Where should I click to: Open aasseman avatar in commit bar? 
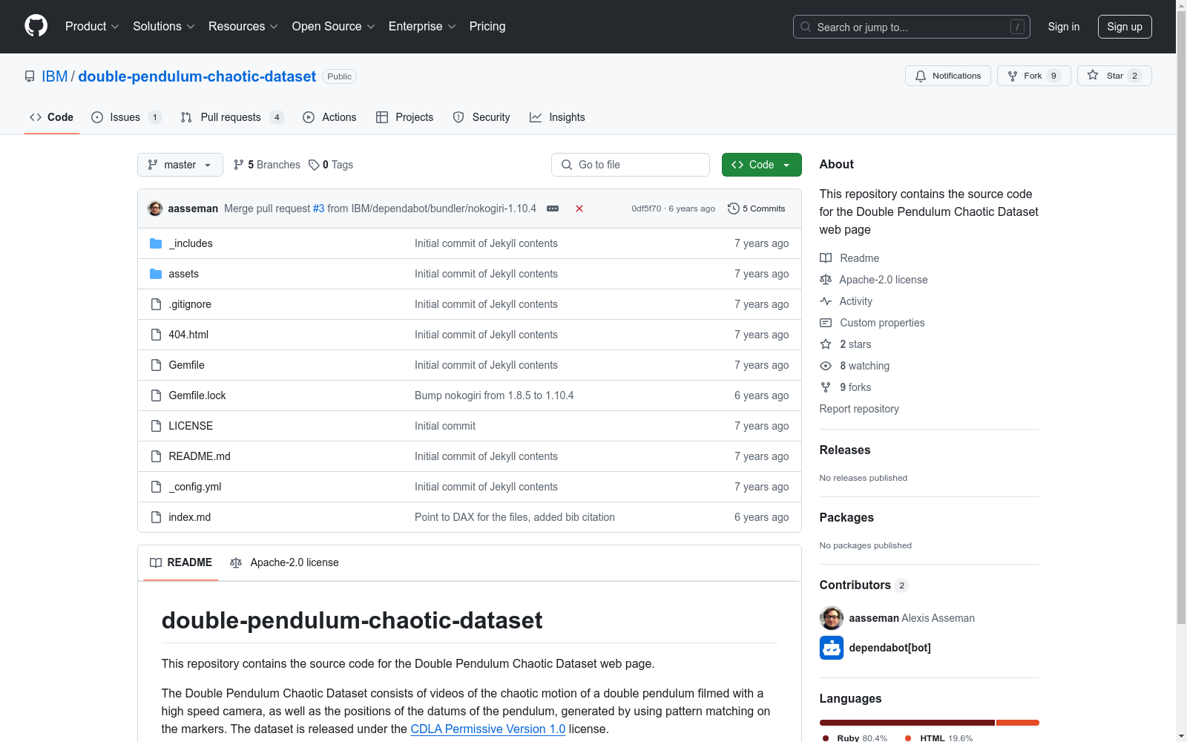point(155,209)
